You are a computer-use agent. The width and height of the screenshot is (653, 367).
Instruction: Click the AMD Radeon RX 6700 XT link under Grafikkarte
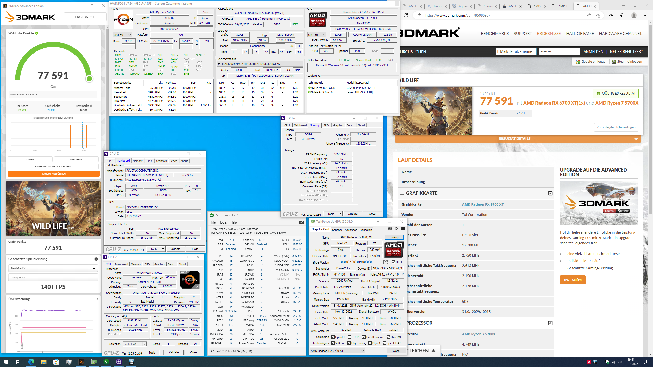[483, 204]
